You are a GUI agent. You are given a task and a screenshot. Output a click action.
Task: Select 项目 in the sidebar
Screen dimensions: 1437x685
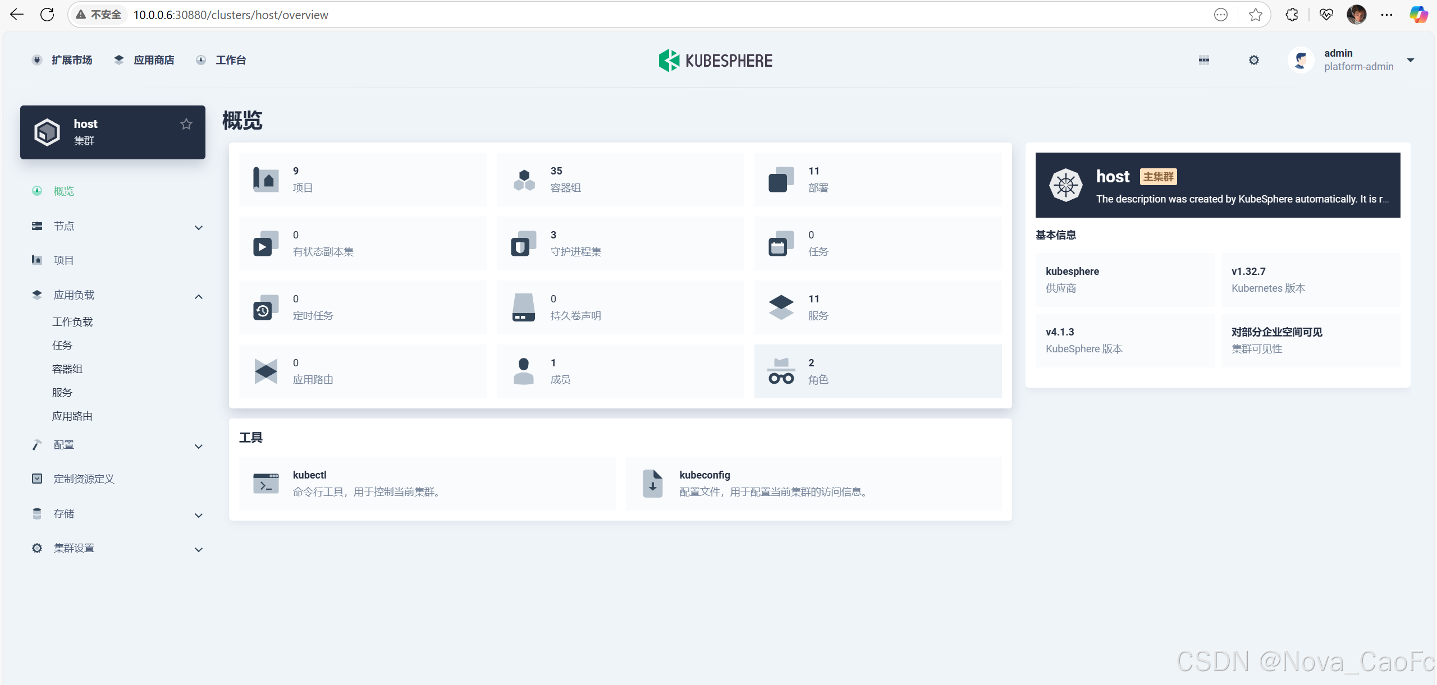[x=64, y=260]
